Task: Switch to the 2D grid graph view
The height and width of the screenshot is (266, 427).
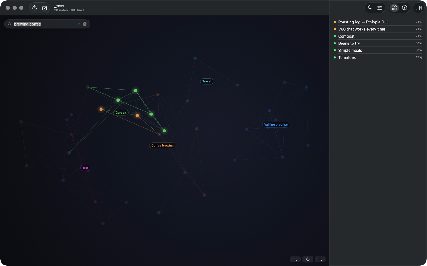Action: tap(394, 8)
